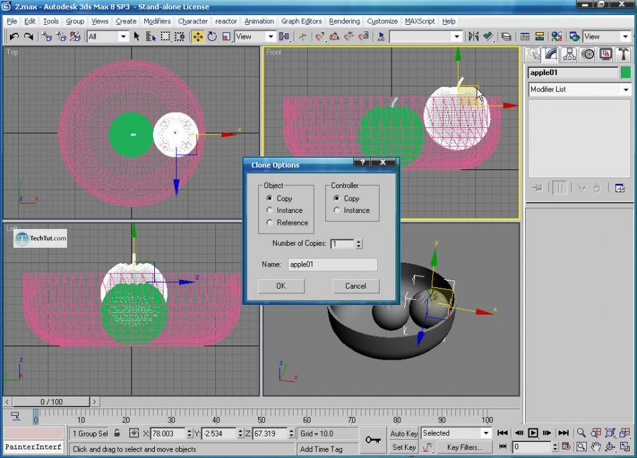Viewport: 637px width, 458px height.
Task: Click the Zoom Extents All icon
Action: coord(624,433)
